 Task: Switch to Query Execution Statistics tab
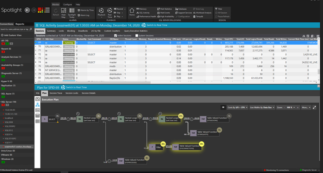click(x=135, y=31)
